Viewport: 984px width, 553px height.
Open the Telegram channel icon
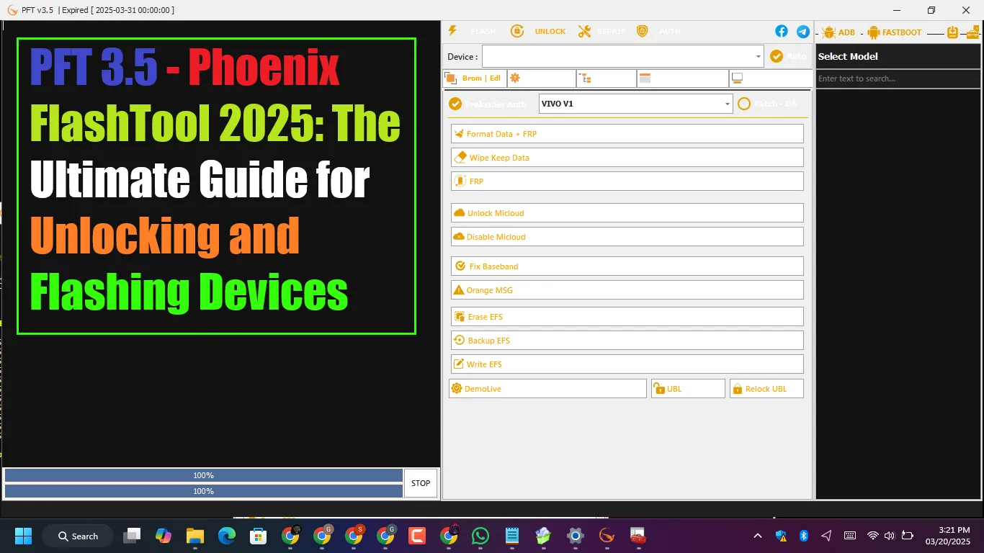802,31
